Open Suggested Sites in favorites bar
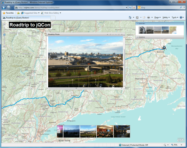Viewport: 187px width, 148px height. [30, 13]
